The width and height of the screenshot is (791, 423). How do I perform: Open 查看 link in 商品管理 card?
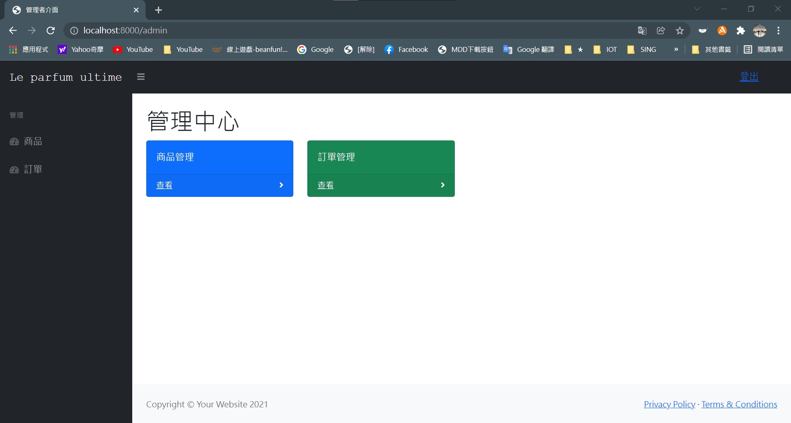coord(164,185)
